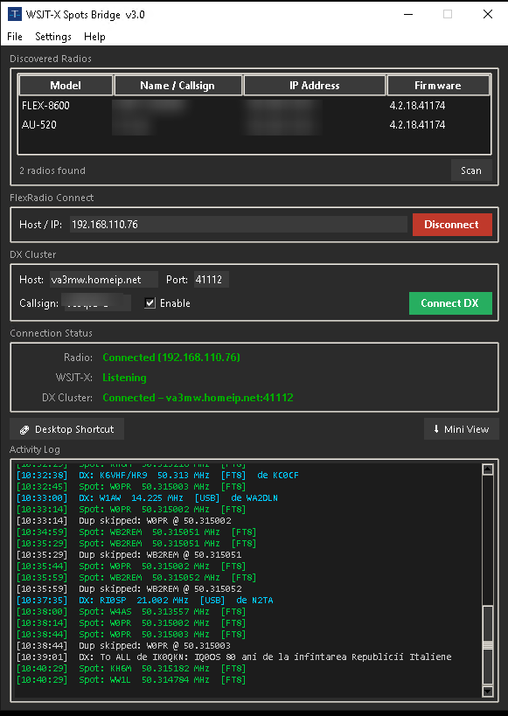
Task: Click the DX Cluster Callsign field
Action: (x=96, y=303)
